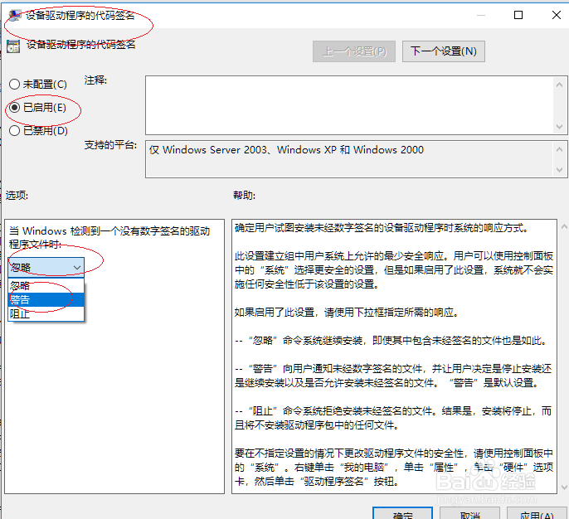This screenshot has width=569, height=519.
Task: Click the 下一个设置(N) button
Action: [x=444, y=51]
